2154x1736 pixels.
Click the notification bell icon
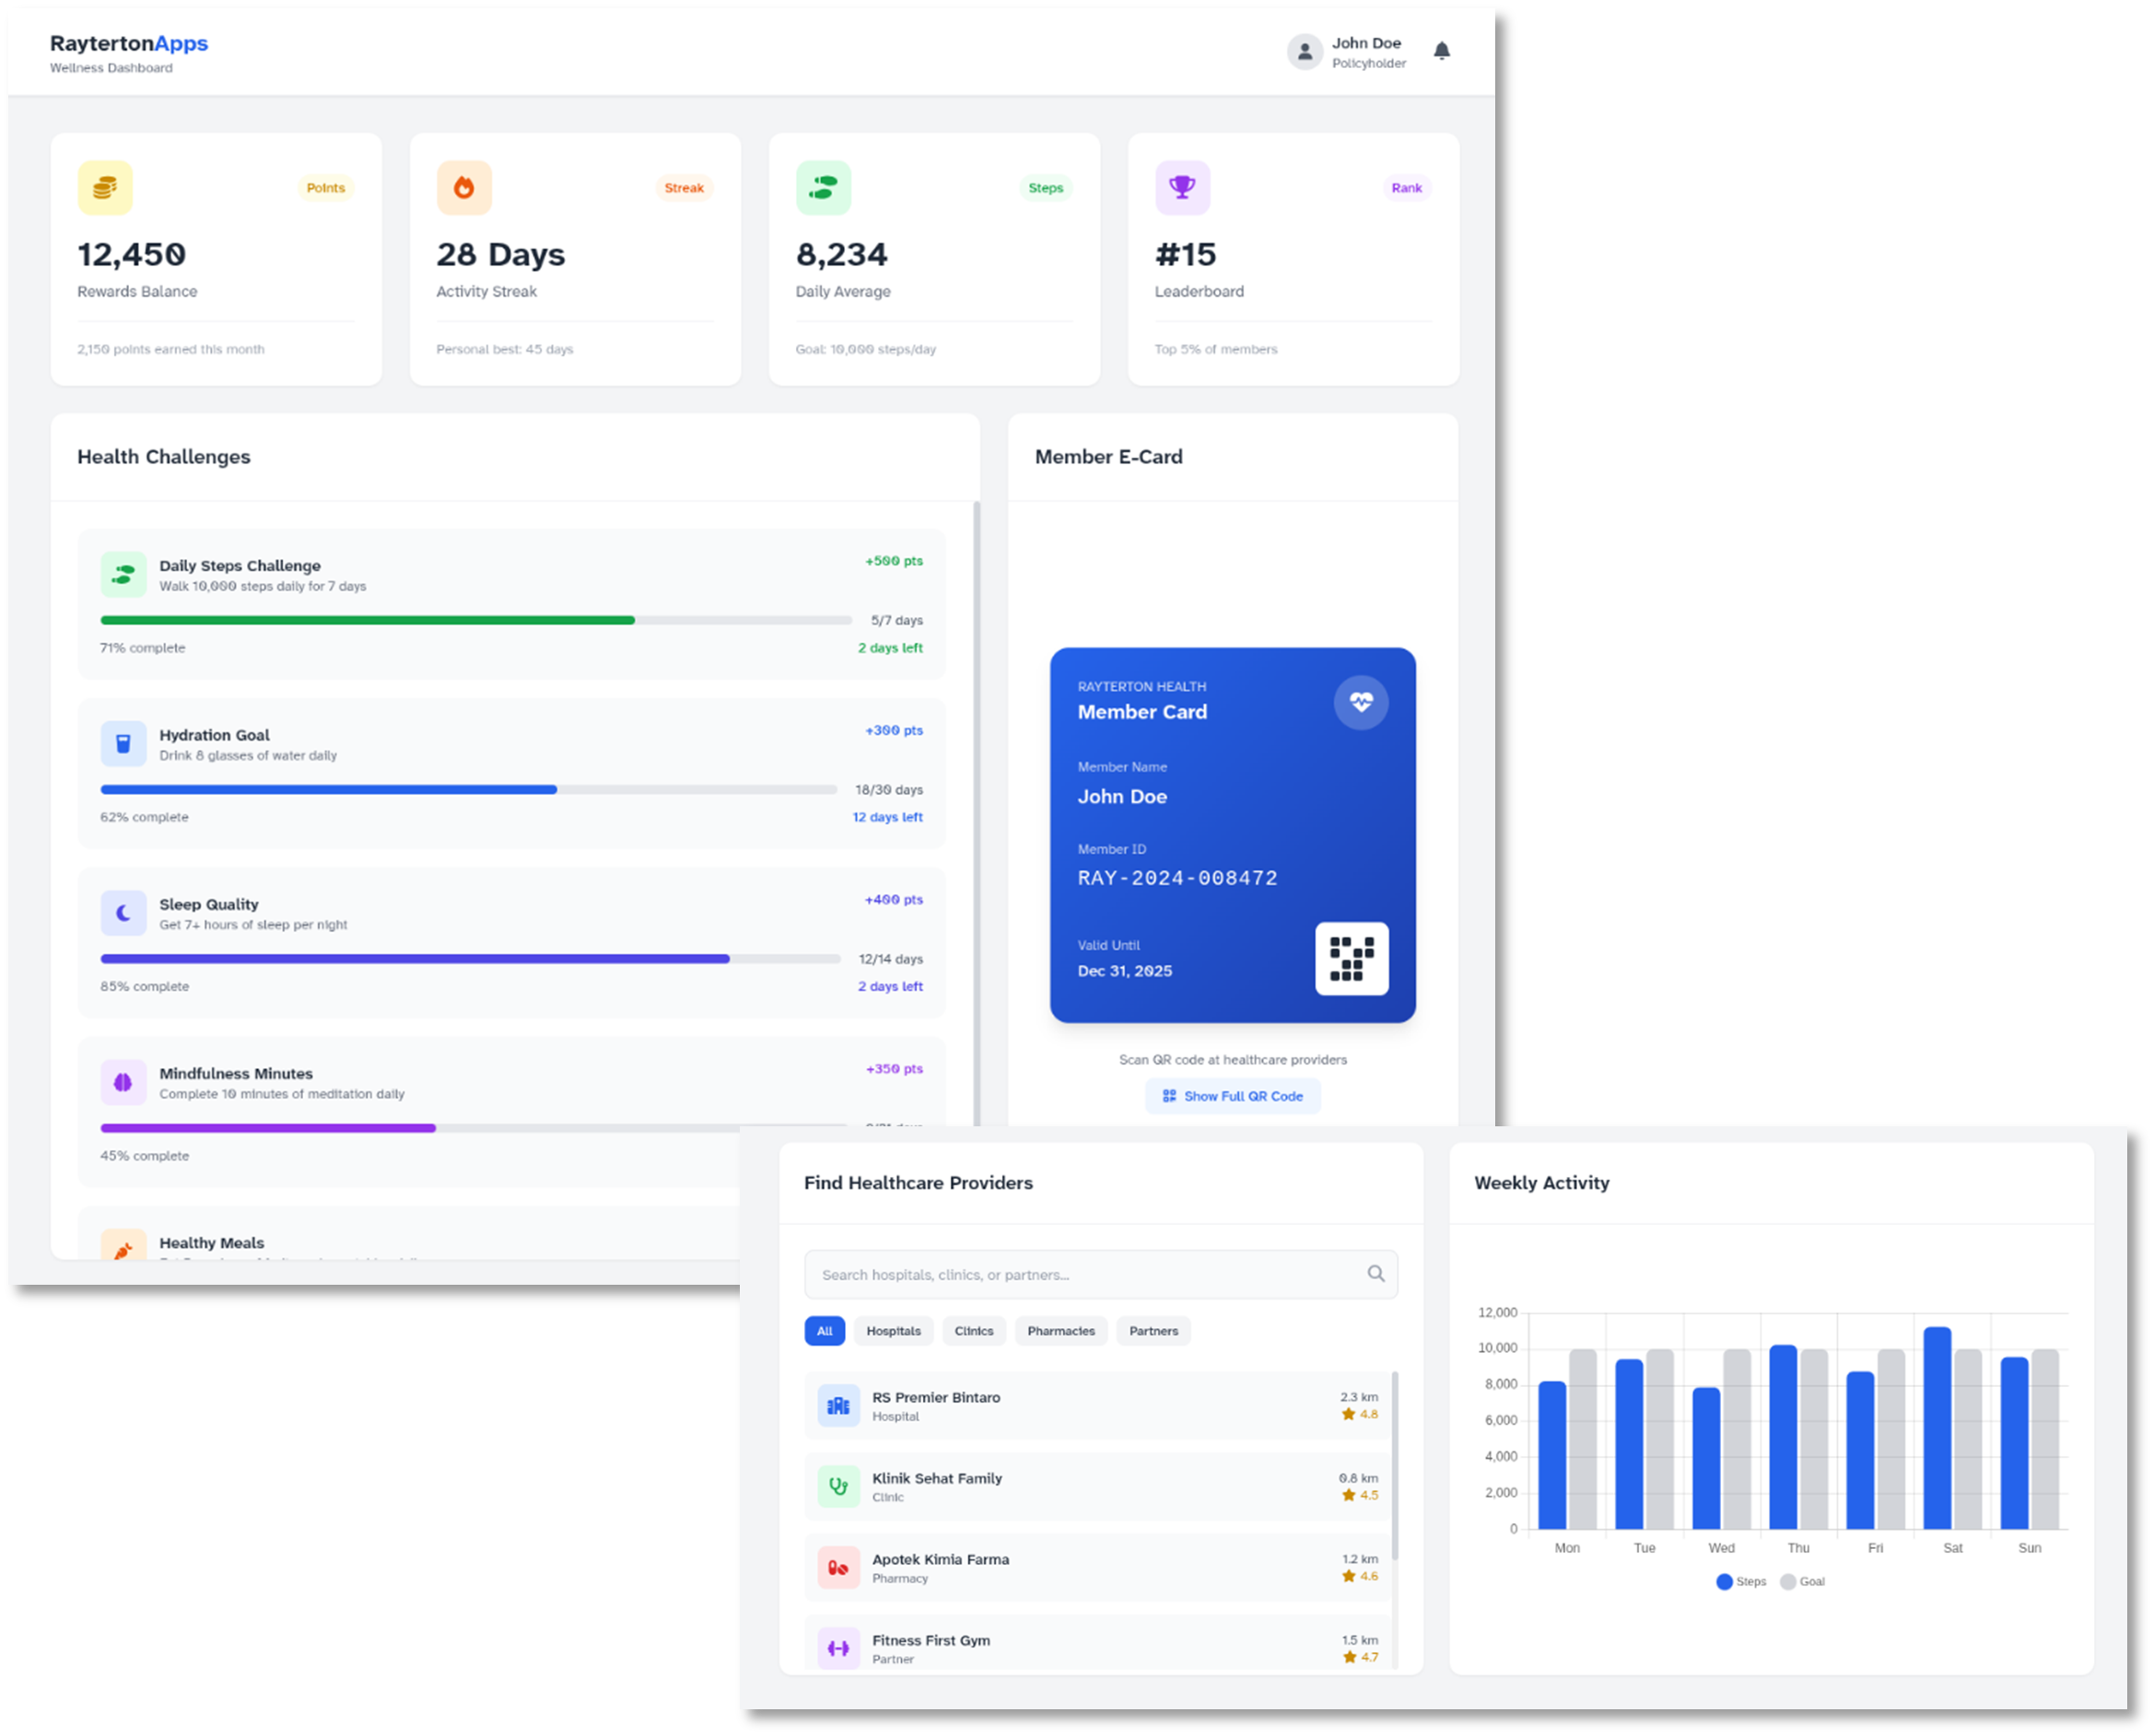pyautogui.click(x=1441, y=51)
